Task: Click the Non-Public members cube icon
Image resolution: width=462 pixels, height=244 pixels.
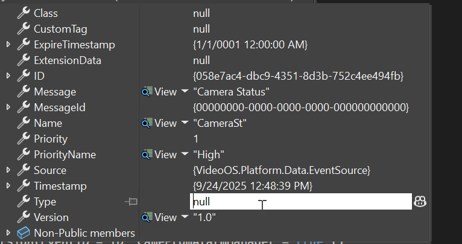Action: [24, 233]
